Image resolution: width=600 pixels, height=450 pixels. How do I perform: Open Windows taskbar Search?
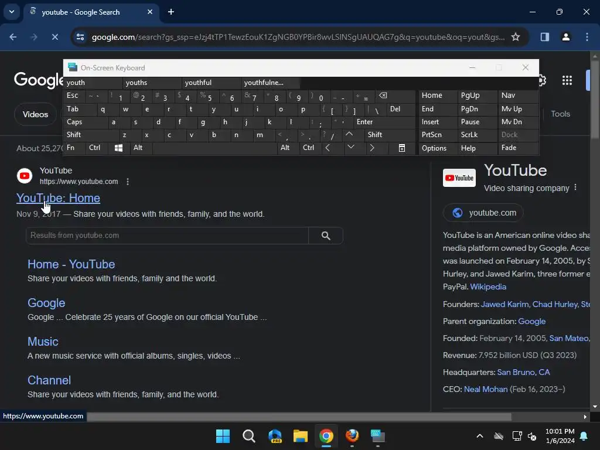(248, 436)
